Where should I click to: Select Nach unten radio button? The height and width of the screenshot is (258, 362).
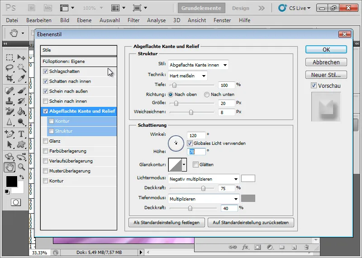[207, 95]
